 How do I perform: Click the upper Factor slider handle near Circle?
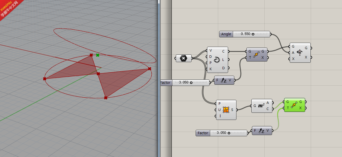[191, 83]
